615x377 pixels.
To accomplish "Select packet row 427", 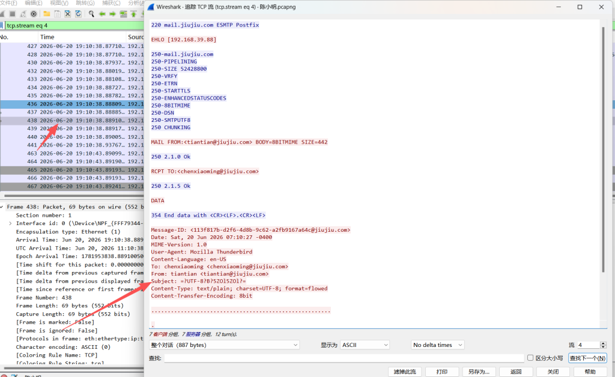I will 72,46.
